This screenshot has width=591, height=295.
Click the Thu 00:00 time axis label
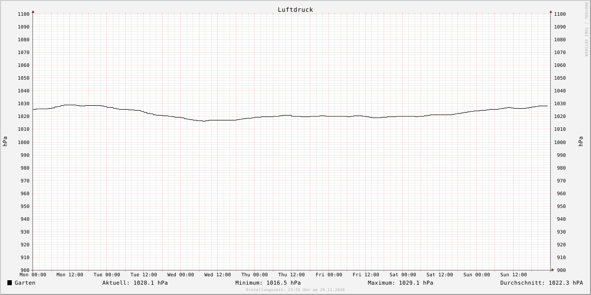click(x=255, y=275)
